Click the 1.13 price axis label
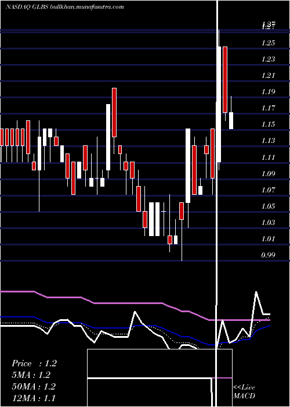This screenshot has height=407, width=290. click(268, 141)
